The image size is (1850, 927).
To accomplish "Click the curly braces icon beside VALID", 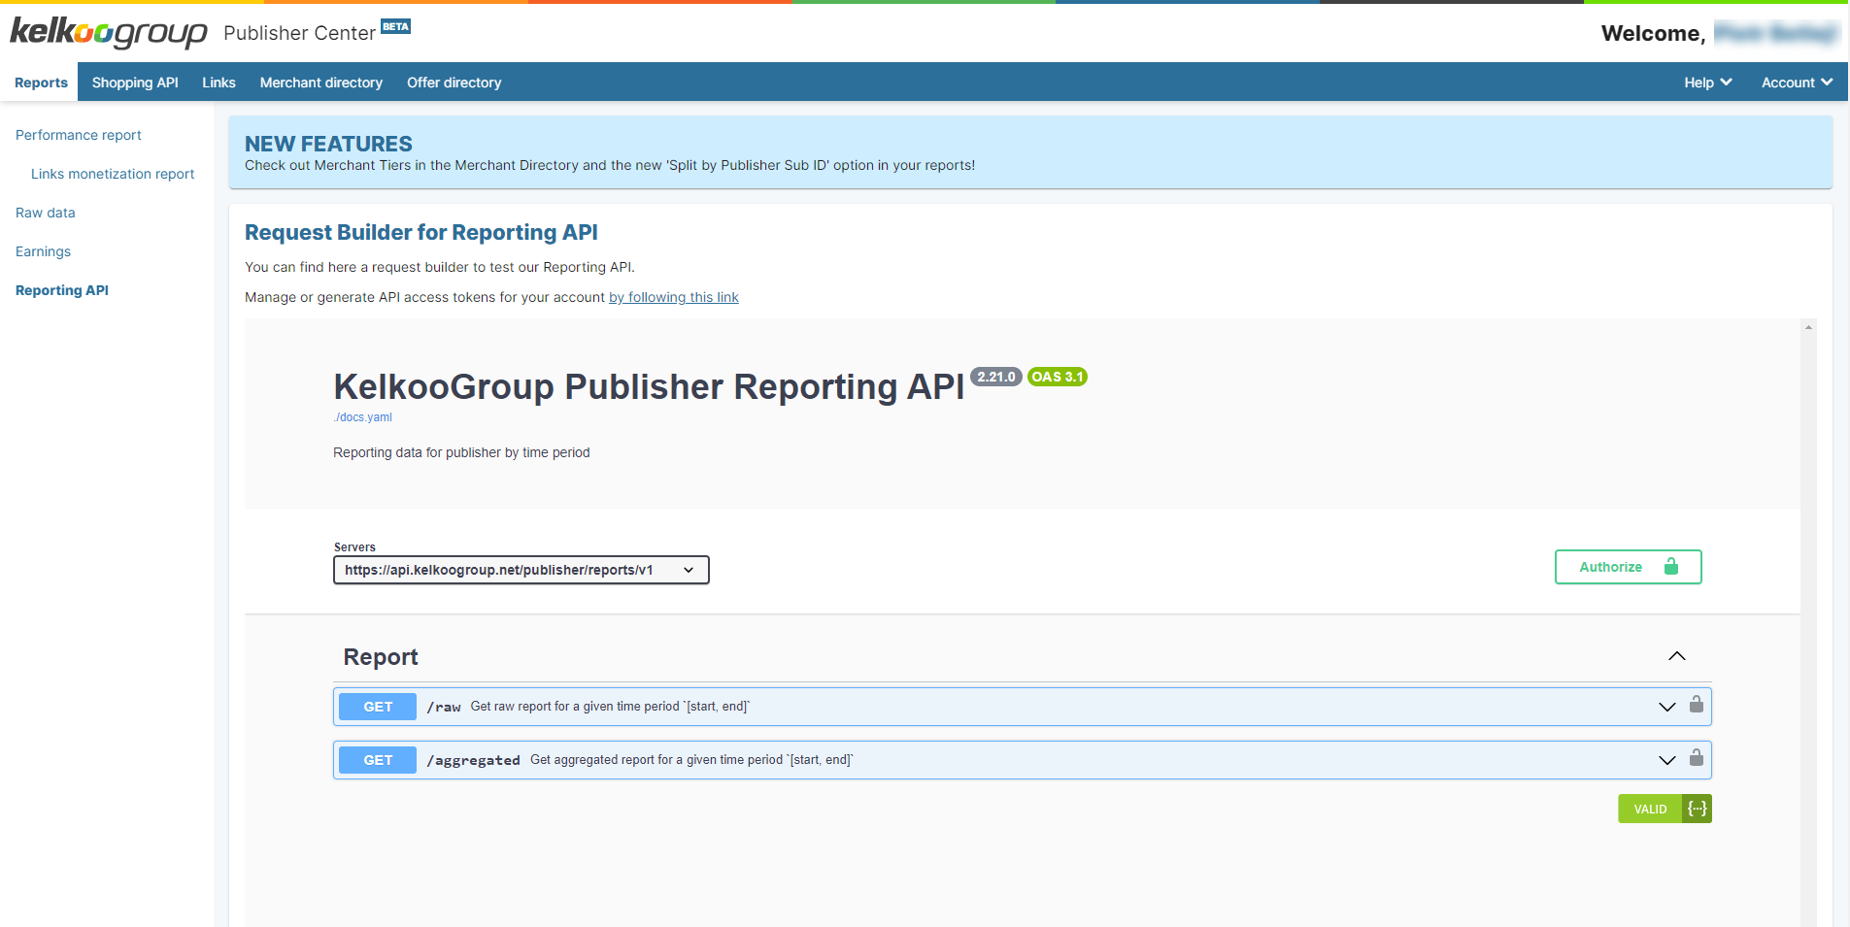I will [x=1697, y=809].
